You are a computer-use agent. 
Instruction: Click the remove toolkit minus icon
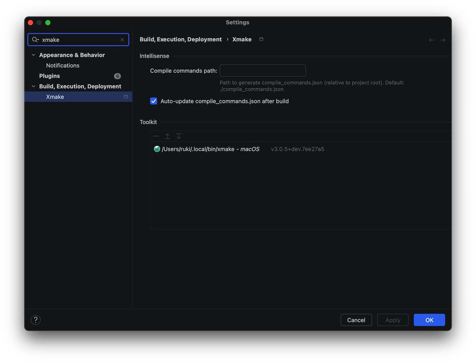point(156,136)
